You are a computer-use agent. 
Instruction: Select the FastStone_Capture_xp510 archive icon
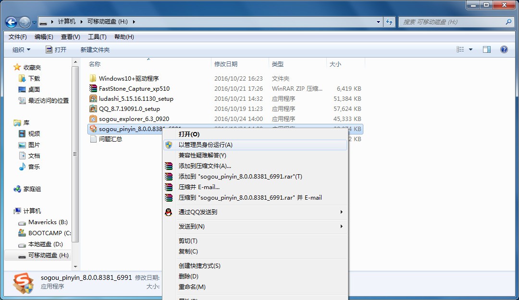pyautogui.click(x=93, y=89)
